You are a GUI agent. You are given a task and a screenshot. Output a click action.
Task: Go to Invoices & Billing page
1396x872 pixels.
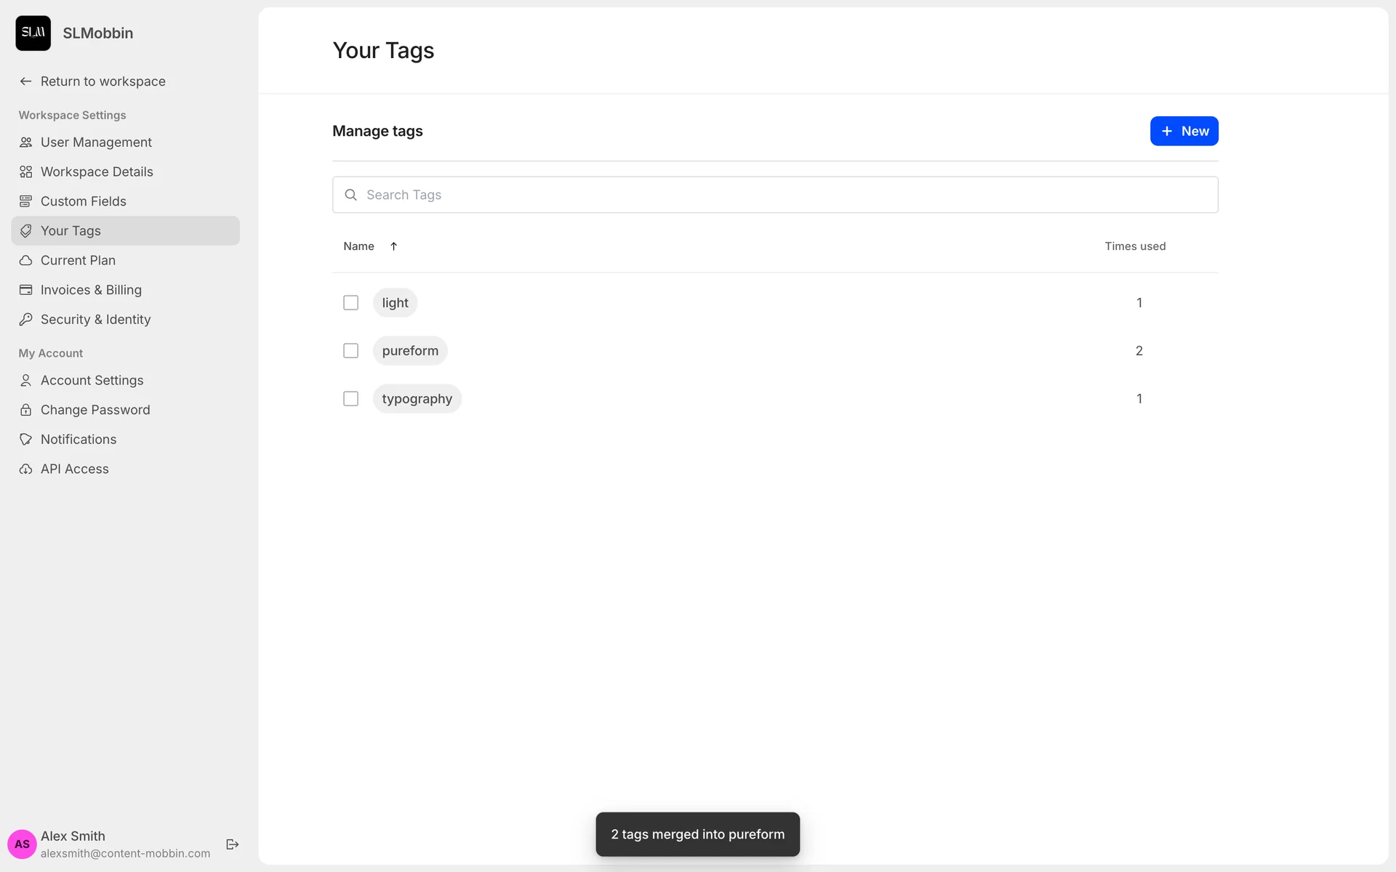click(91, 290)
